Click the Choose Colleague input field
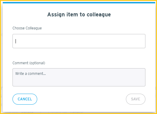 coord(79,41)
